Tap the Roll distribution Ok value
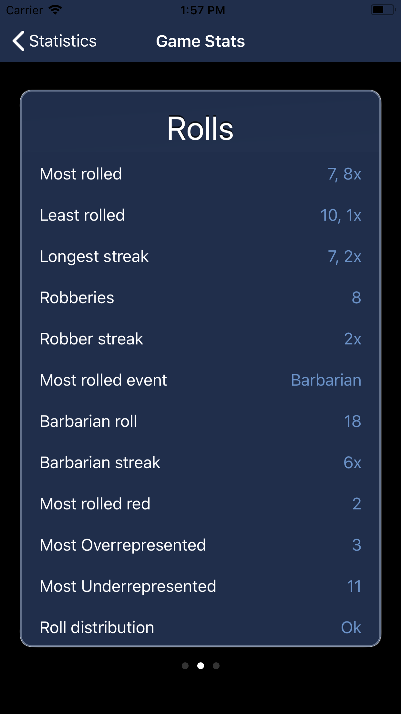 [x=351, y=627]
